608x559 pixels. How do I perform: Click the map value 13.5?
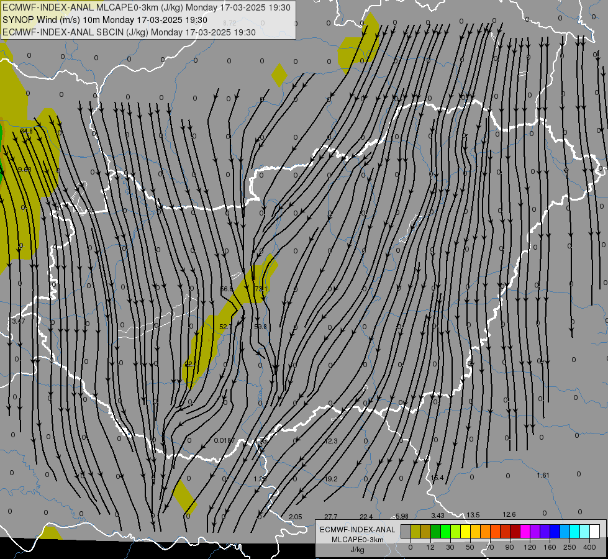[473, 515]
